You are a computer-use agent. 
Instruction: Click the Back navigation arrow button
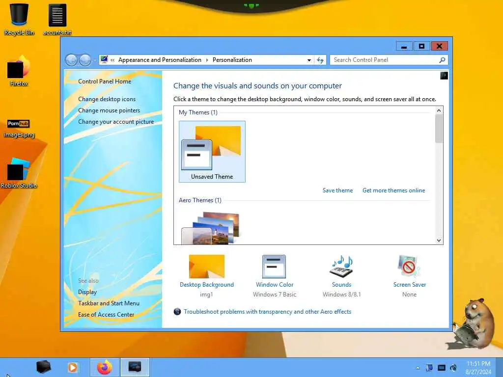(x=71, y=60)
